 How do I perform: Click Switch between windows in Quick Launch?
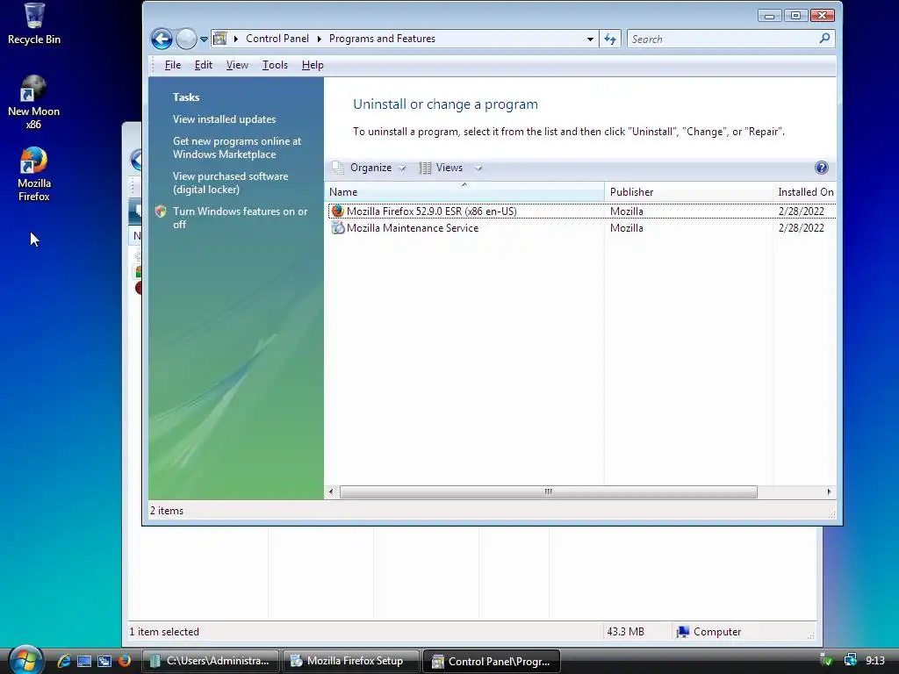click(104, 661)
